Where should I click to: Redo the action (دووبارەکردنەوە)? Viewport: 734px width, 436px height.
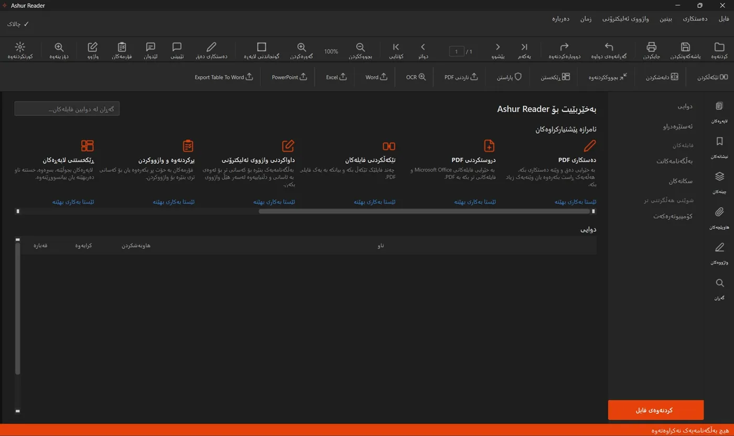(x=564, y=50)
